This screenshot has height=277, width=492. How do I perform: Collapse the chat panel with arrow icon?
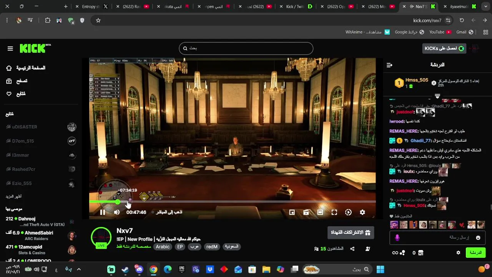coord(389,65)
